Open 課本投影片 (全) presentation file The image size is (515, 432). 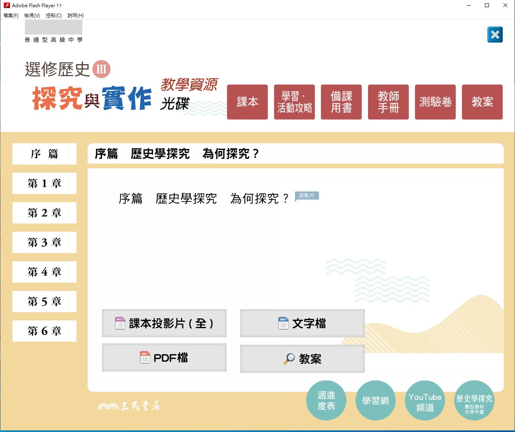pos(164,323)
